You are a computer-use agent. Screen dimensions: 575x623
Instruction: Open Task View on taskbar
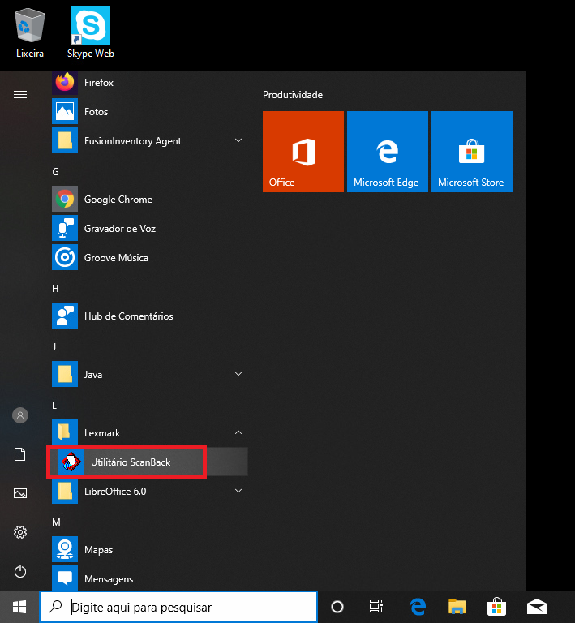(x=376, y=607)
